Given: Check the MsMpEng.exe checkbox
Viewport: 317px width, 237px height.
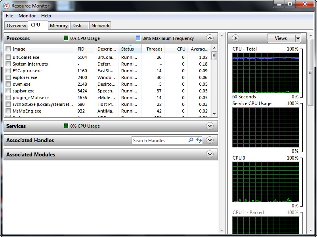Looking at the screenshot, I should click(8, 111).
